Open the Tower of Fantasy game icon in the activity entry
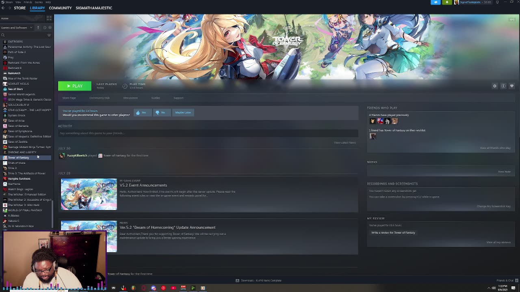The height and width of the screenshot is (292, 520). (100, 155)
